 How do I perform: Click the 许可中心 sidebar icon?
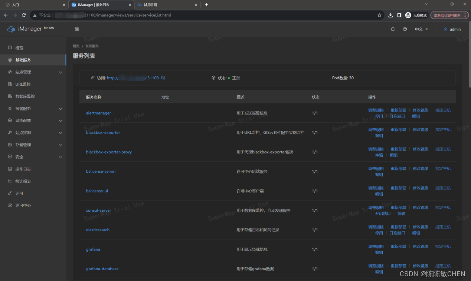[10, 205]
